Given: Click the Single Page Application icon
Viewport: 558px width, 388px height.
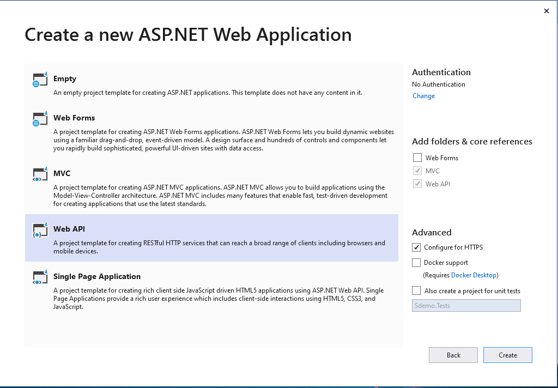Looking at the screenshot, I should [x=39, y=277].
